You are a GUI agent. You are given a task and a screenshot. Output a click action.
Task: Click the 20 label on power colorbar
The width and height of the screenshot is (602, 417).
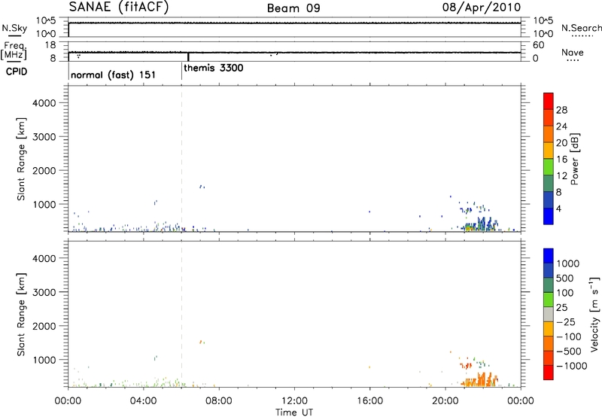tap(561, 143)
